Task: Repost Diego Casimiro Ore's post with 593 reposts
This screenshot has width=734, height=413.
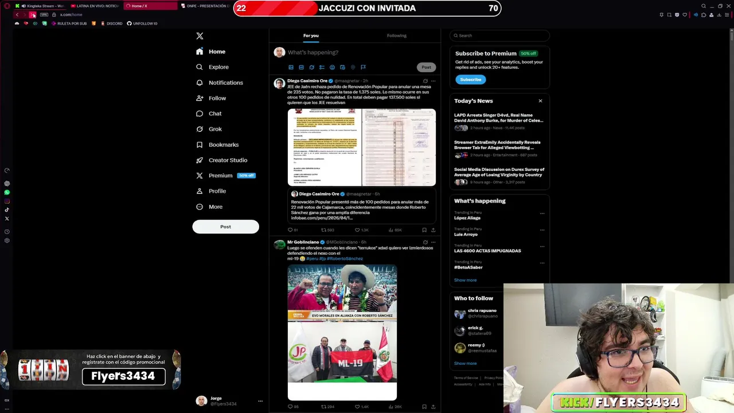Action: (327, 230)
